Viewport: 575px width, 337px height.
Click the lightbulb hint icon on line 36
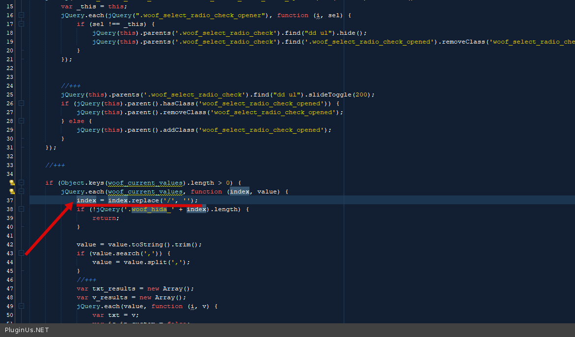(x=12, y=192)
